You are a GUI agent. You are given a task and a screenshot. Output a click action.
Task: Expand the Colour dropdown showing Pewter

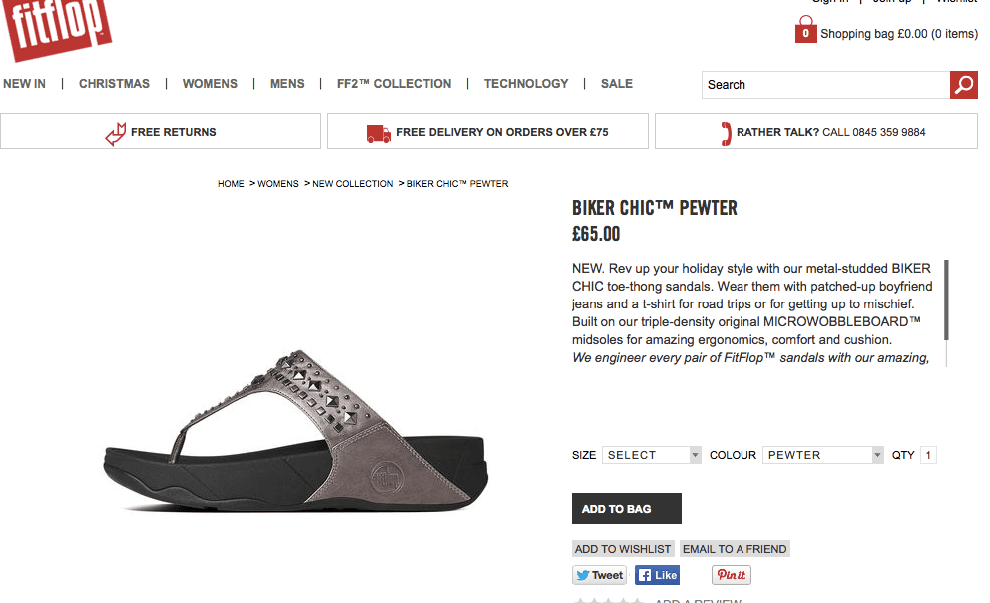pos(823,455)
